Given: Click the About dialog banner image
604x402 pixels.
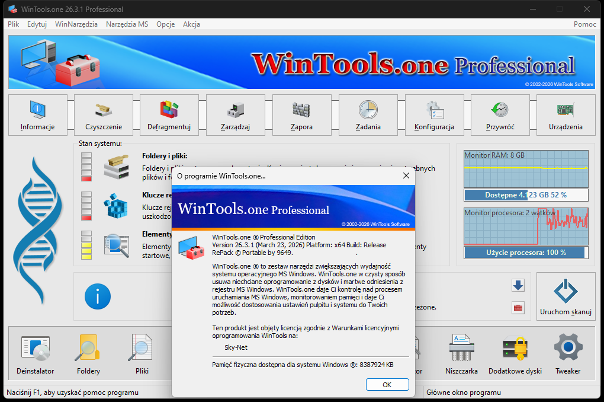Looking at the screenshot, I should click(x=293, y=208).
